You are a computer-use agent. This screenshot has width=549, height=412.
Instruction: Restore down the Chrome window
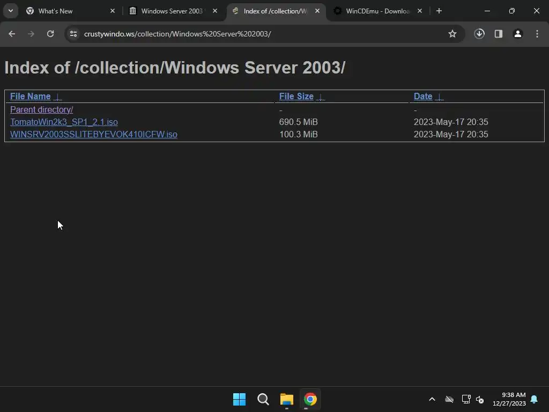tap(512, 11)
